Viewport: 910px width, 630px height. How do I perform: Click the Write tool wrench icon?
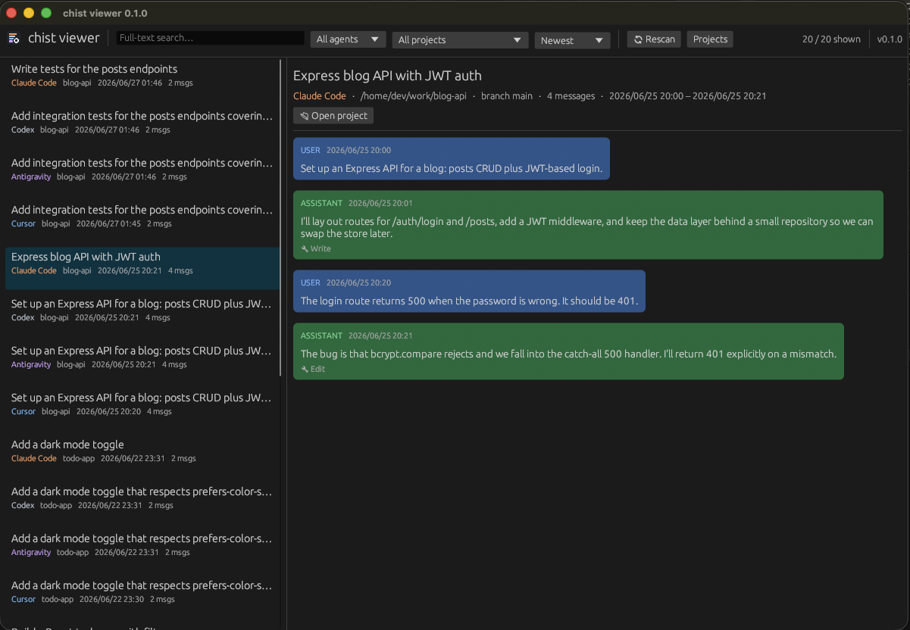tap(305, 248)
